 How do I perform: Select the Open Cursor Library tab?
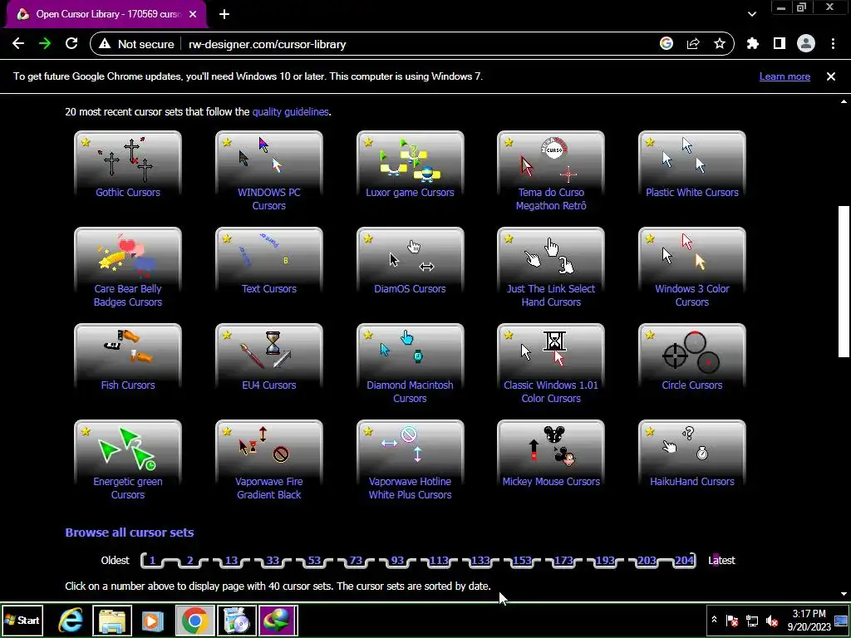click(106, 14)
